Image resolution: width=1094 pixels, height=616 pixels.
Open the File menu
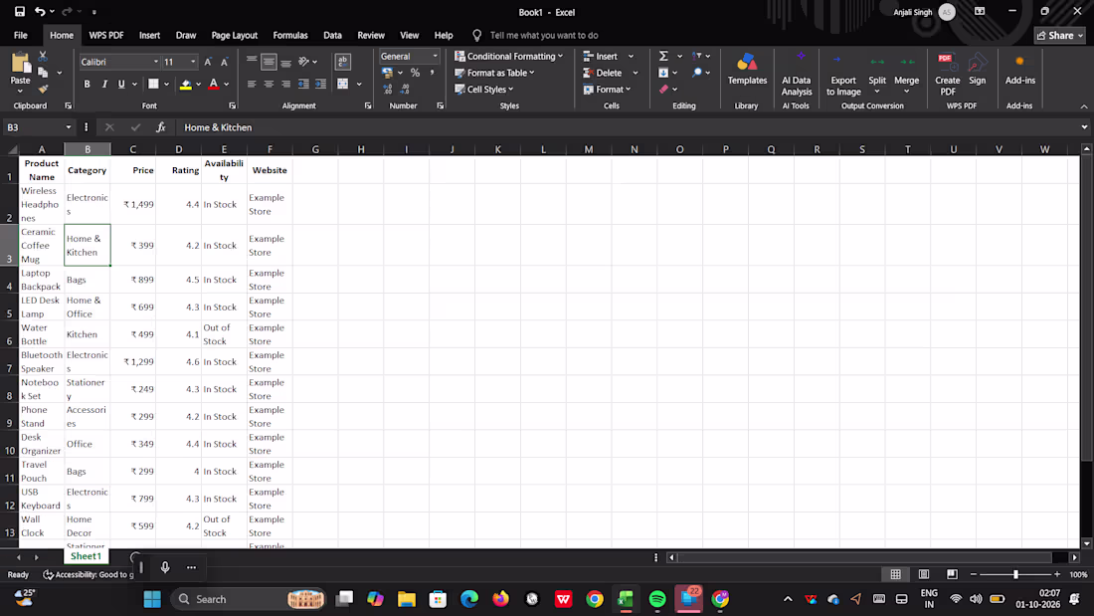pyautogui.click(x=21, y=35)
